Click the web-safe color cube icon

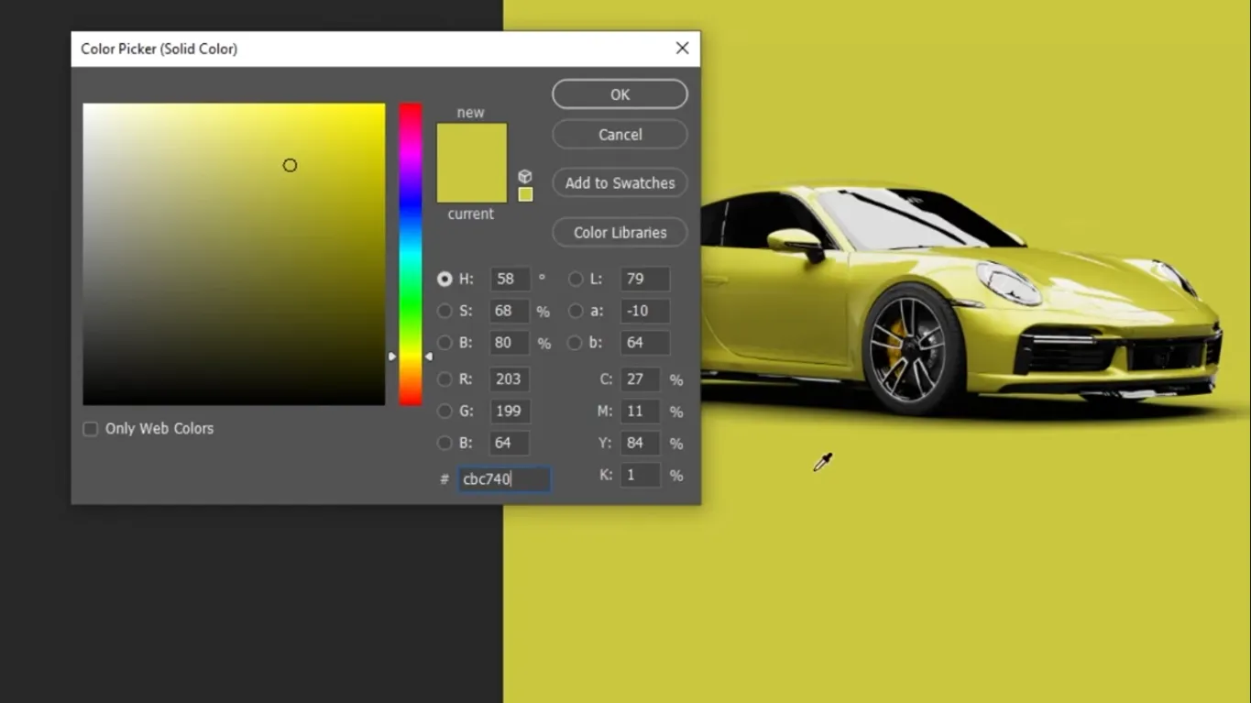525,177
